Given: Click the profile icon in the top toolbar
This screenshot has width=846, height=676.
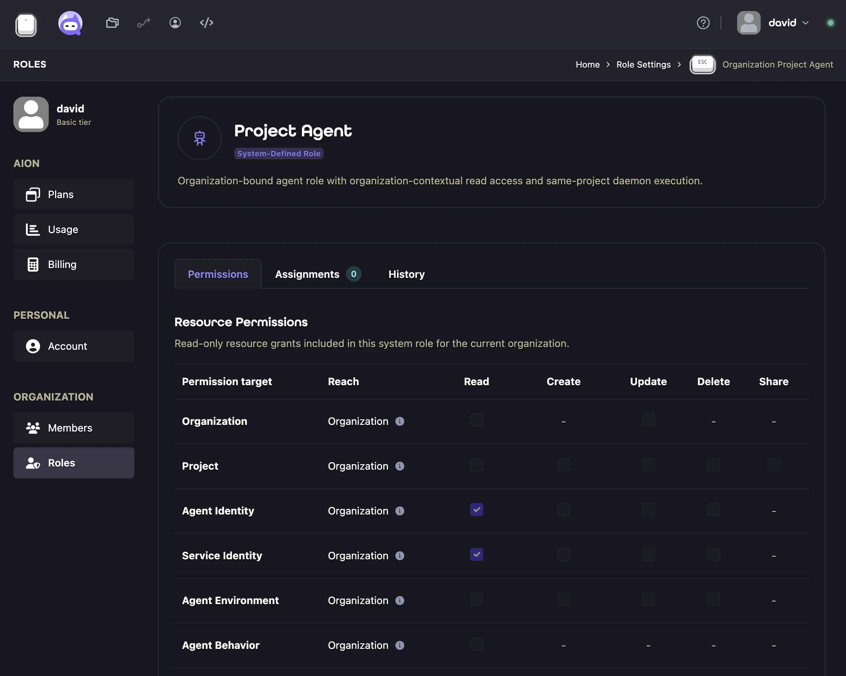Looking at the screenshot, I should (x=175, y=23).
